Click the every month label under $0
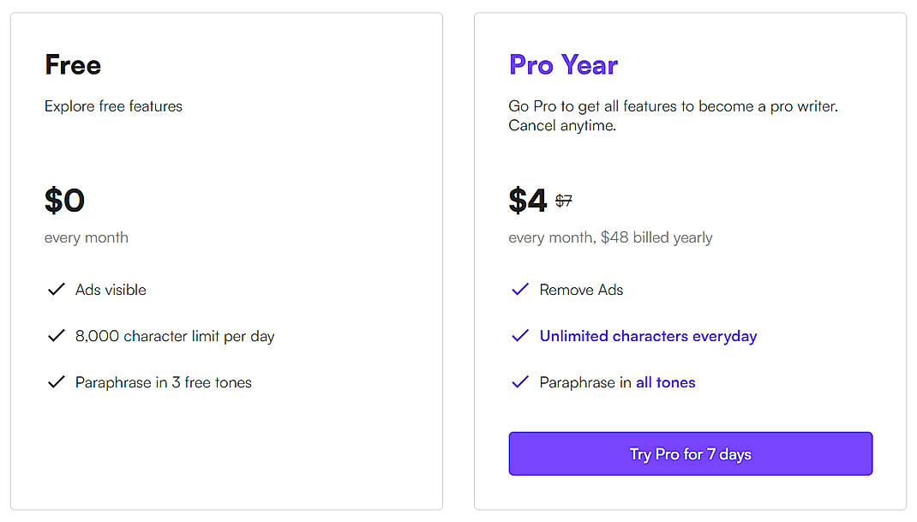 pos(86,237)
